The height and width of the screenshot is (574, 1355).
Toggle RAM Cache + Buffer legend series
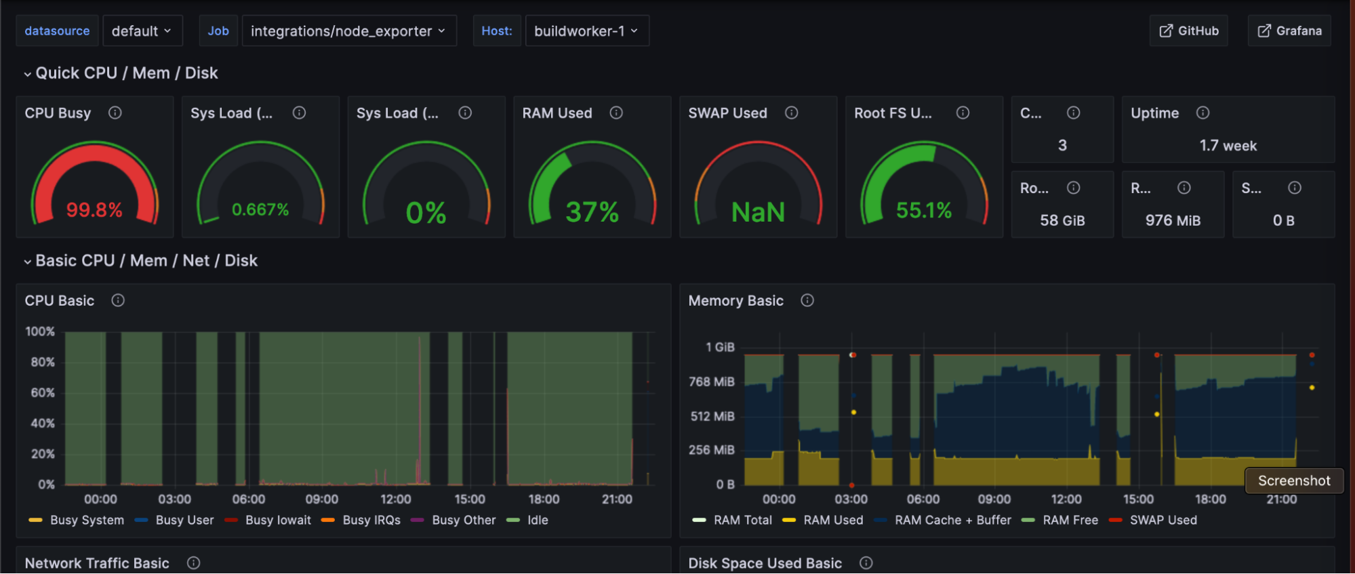952,520
